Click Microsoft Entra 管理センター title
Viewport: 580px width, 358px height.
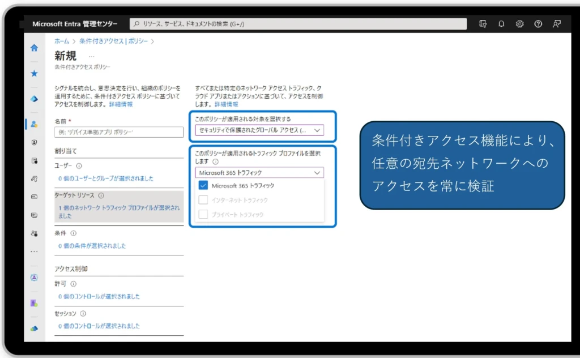tap(75, 24)
